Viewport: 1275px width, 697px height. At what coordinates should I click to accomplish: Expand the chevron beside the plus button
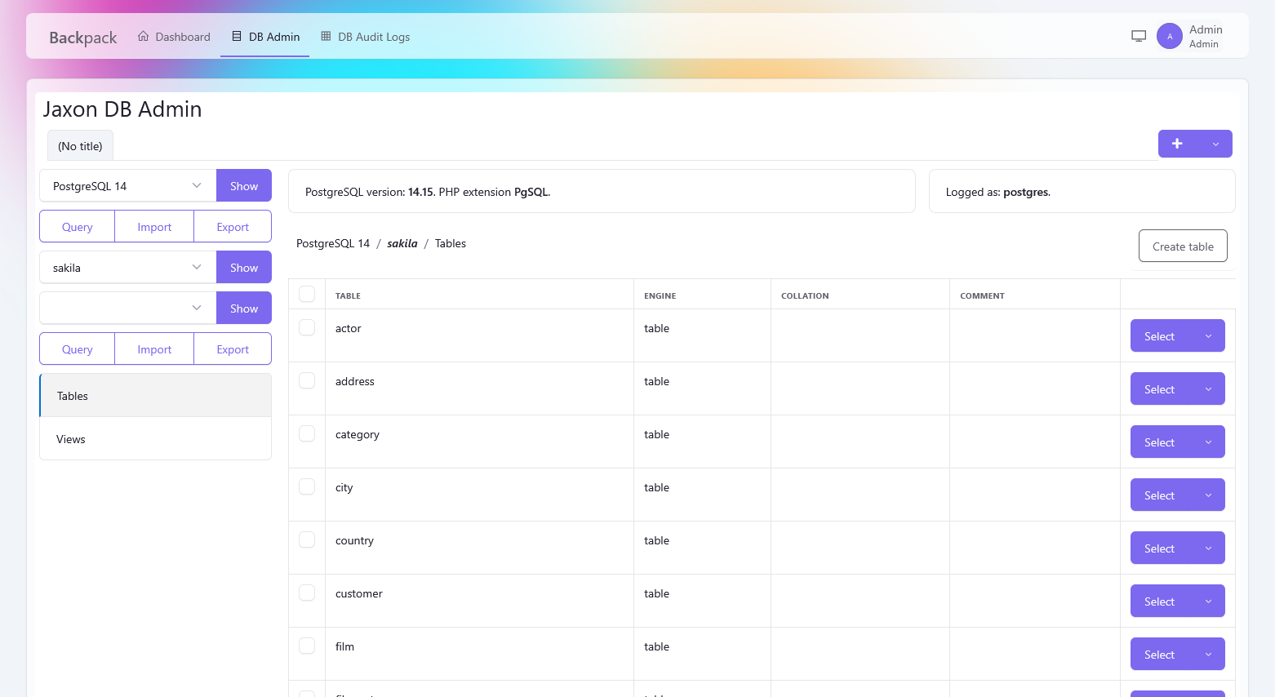[1215, 144]
